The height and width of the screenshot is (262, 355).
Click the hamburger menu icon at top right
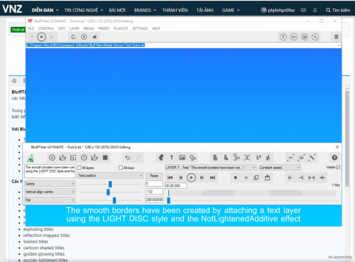[x=336, y=37]
